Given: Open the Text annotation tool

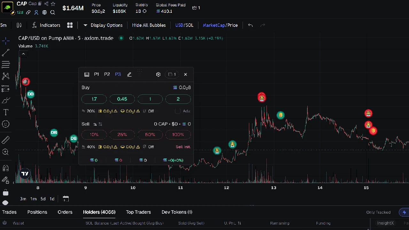Looking at the screenshot, I should pos(5,112).
